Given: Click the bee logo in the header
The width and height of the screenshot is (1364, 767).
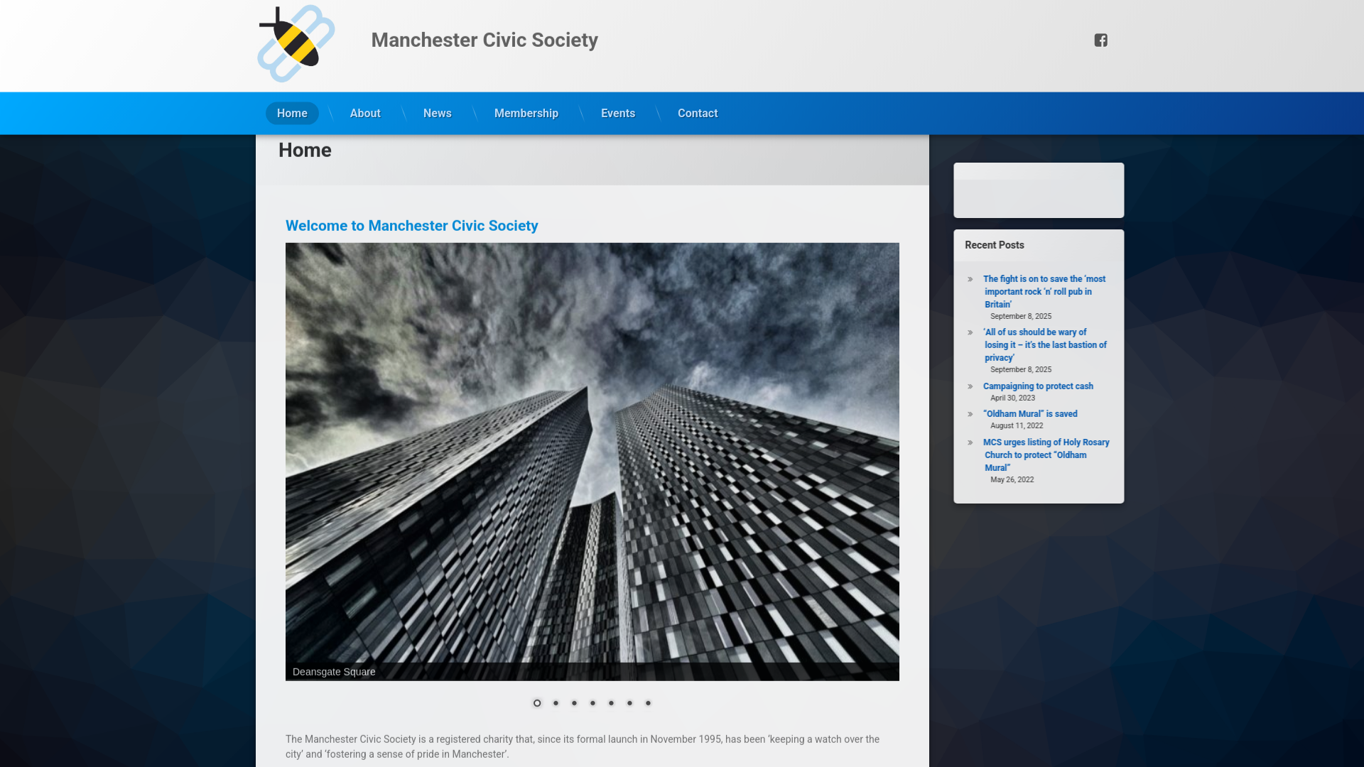Looking at the screenshot, I should point(296,43).
